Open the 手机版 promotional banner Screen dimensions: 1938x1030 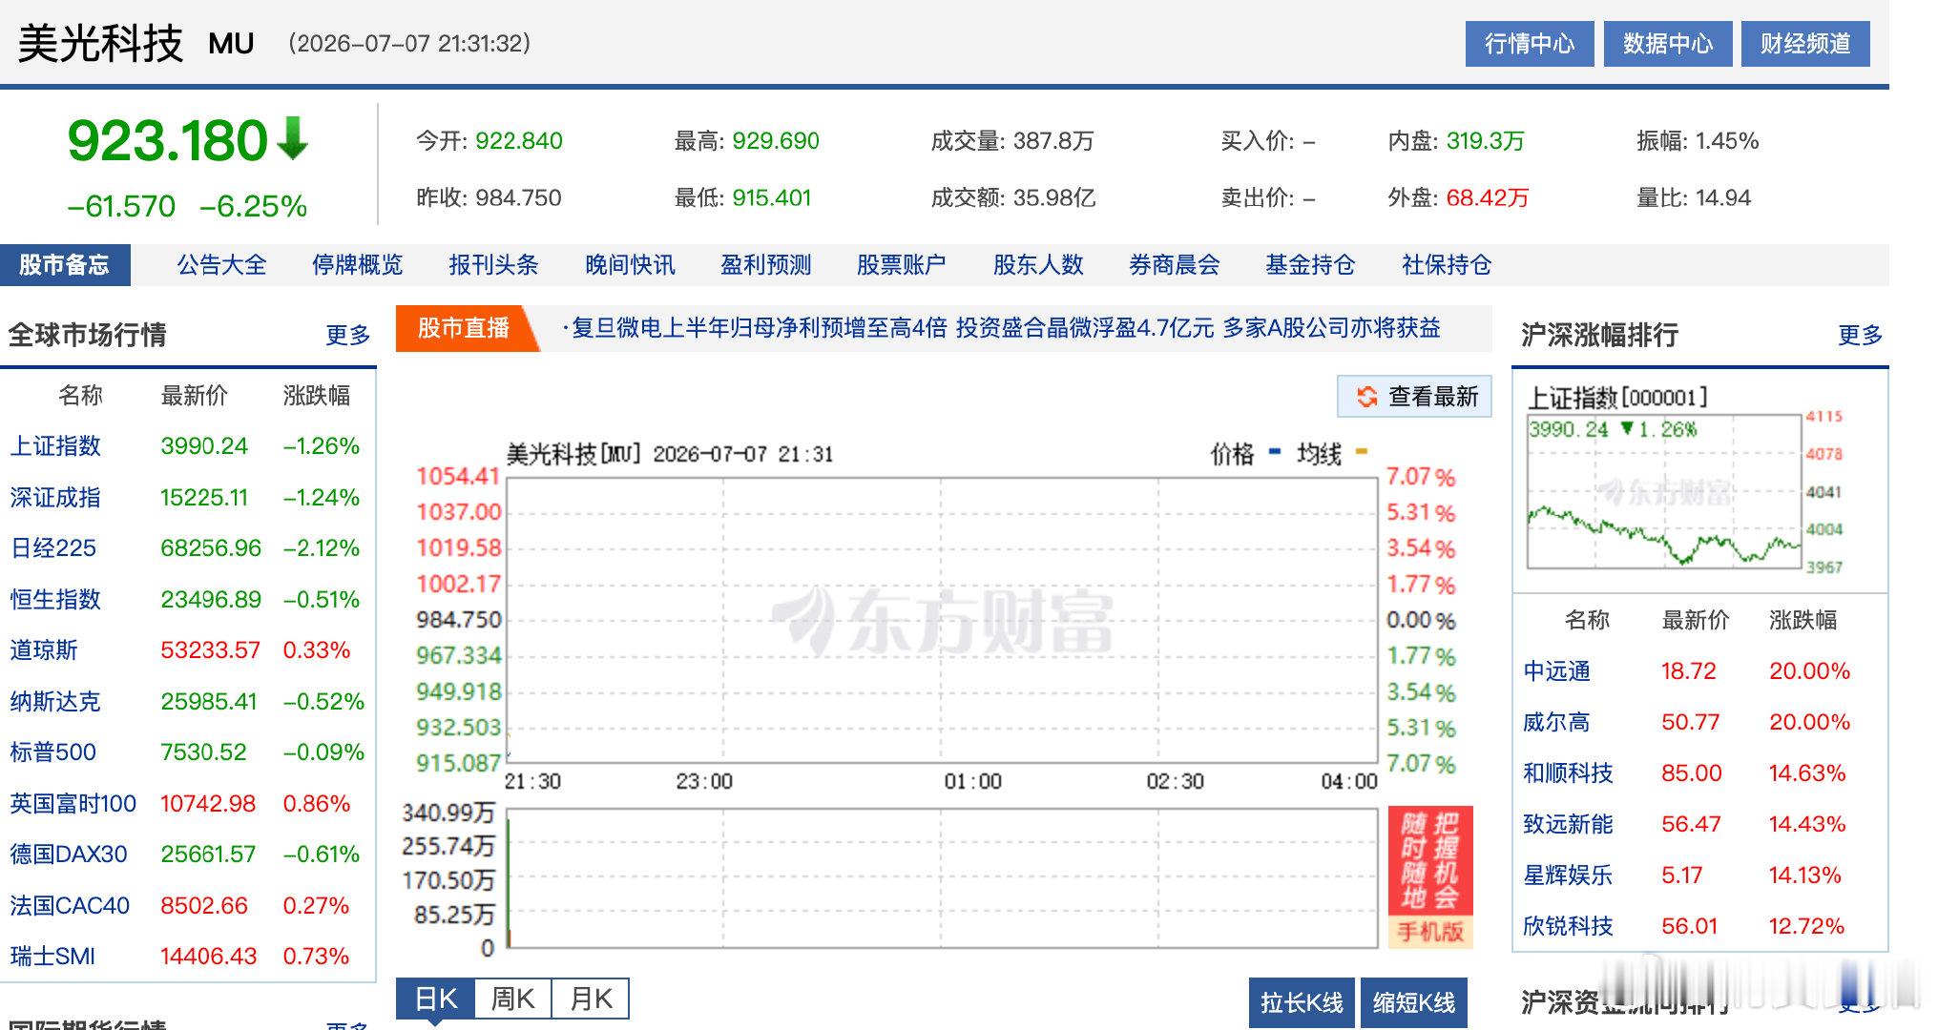click(x=1430, y=877)
